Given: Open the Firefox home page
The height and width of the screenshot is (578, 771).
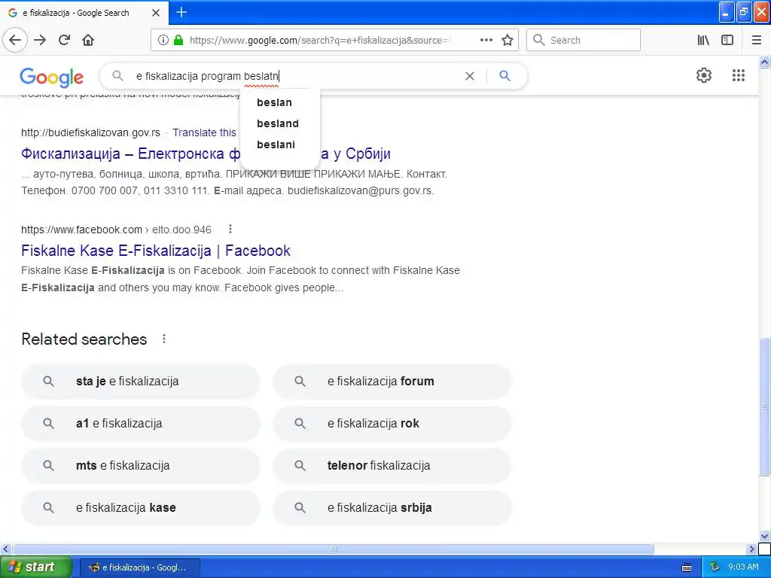Looking at the screenshot, I should (88, 40).
